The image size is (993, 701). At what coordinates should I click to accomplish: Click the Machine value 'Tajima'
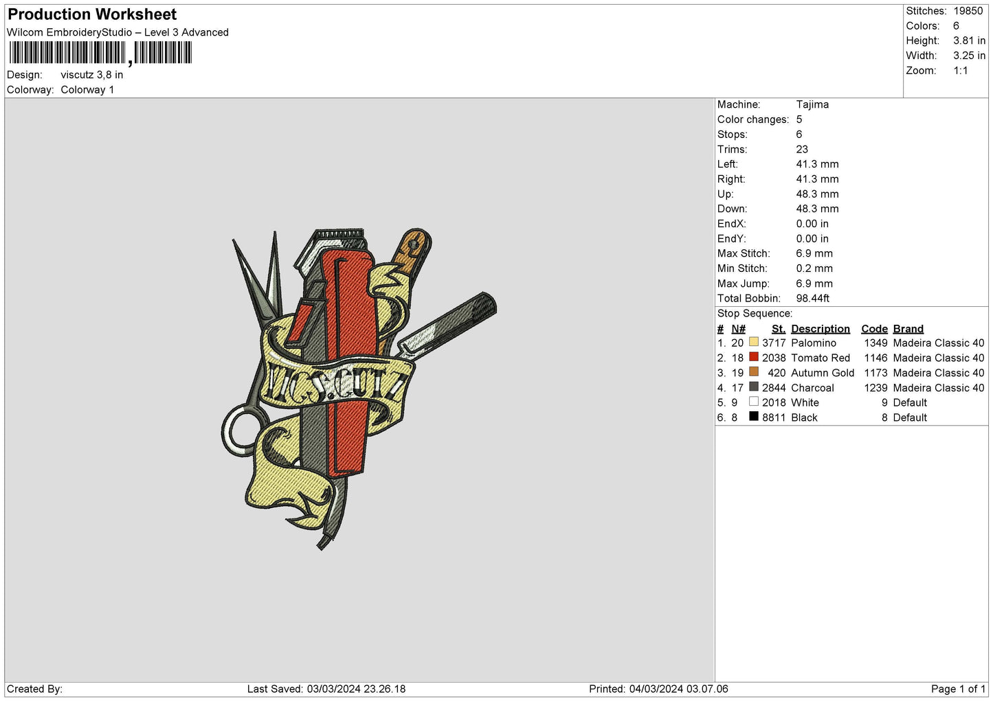click(x=812, y=104)
